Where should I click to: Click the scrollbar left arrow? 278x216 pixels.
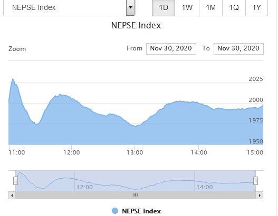[12, 196]
